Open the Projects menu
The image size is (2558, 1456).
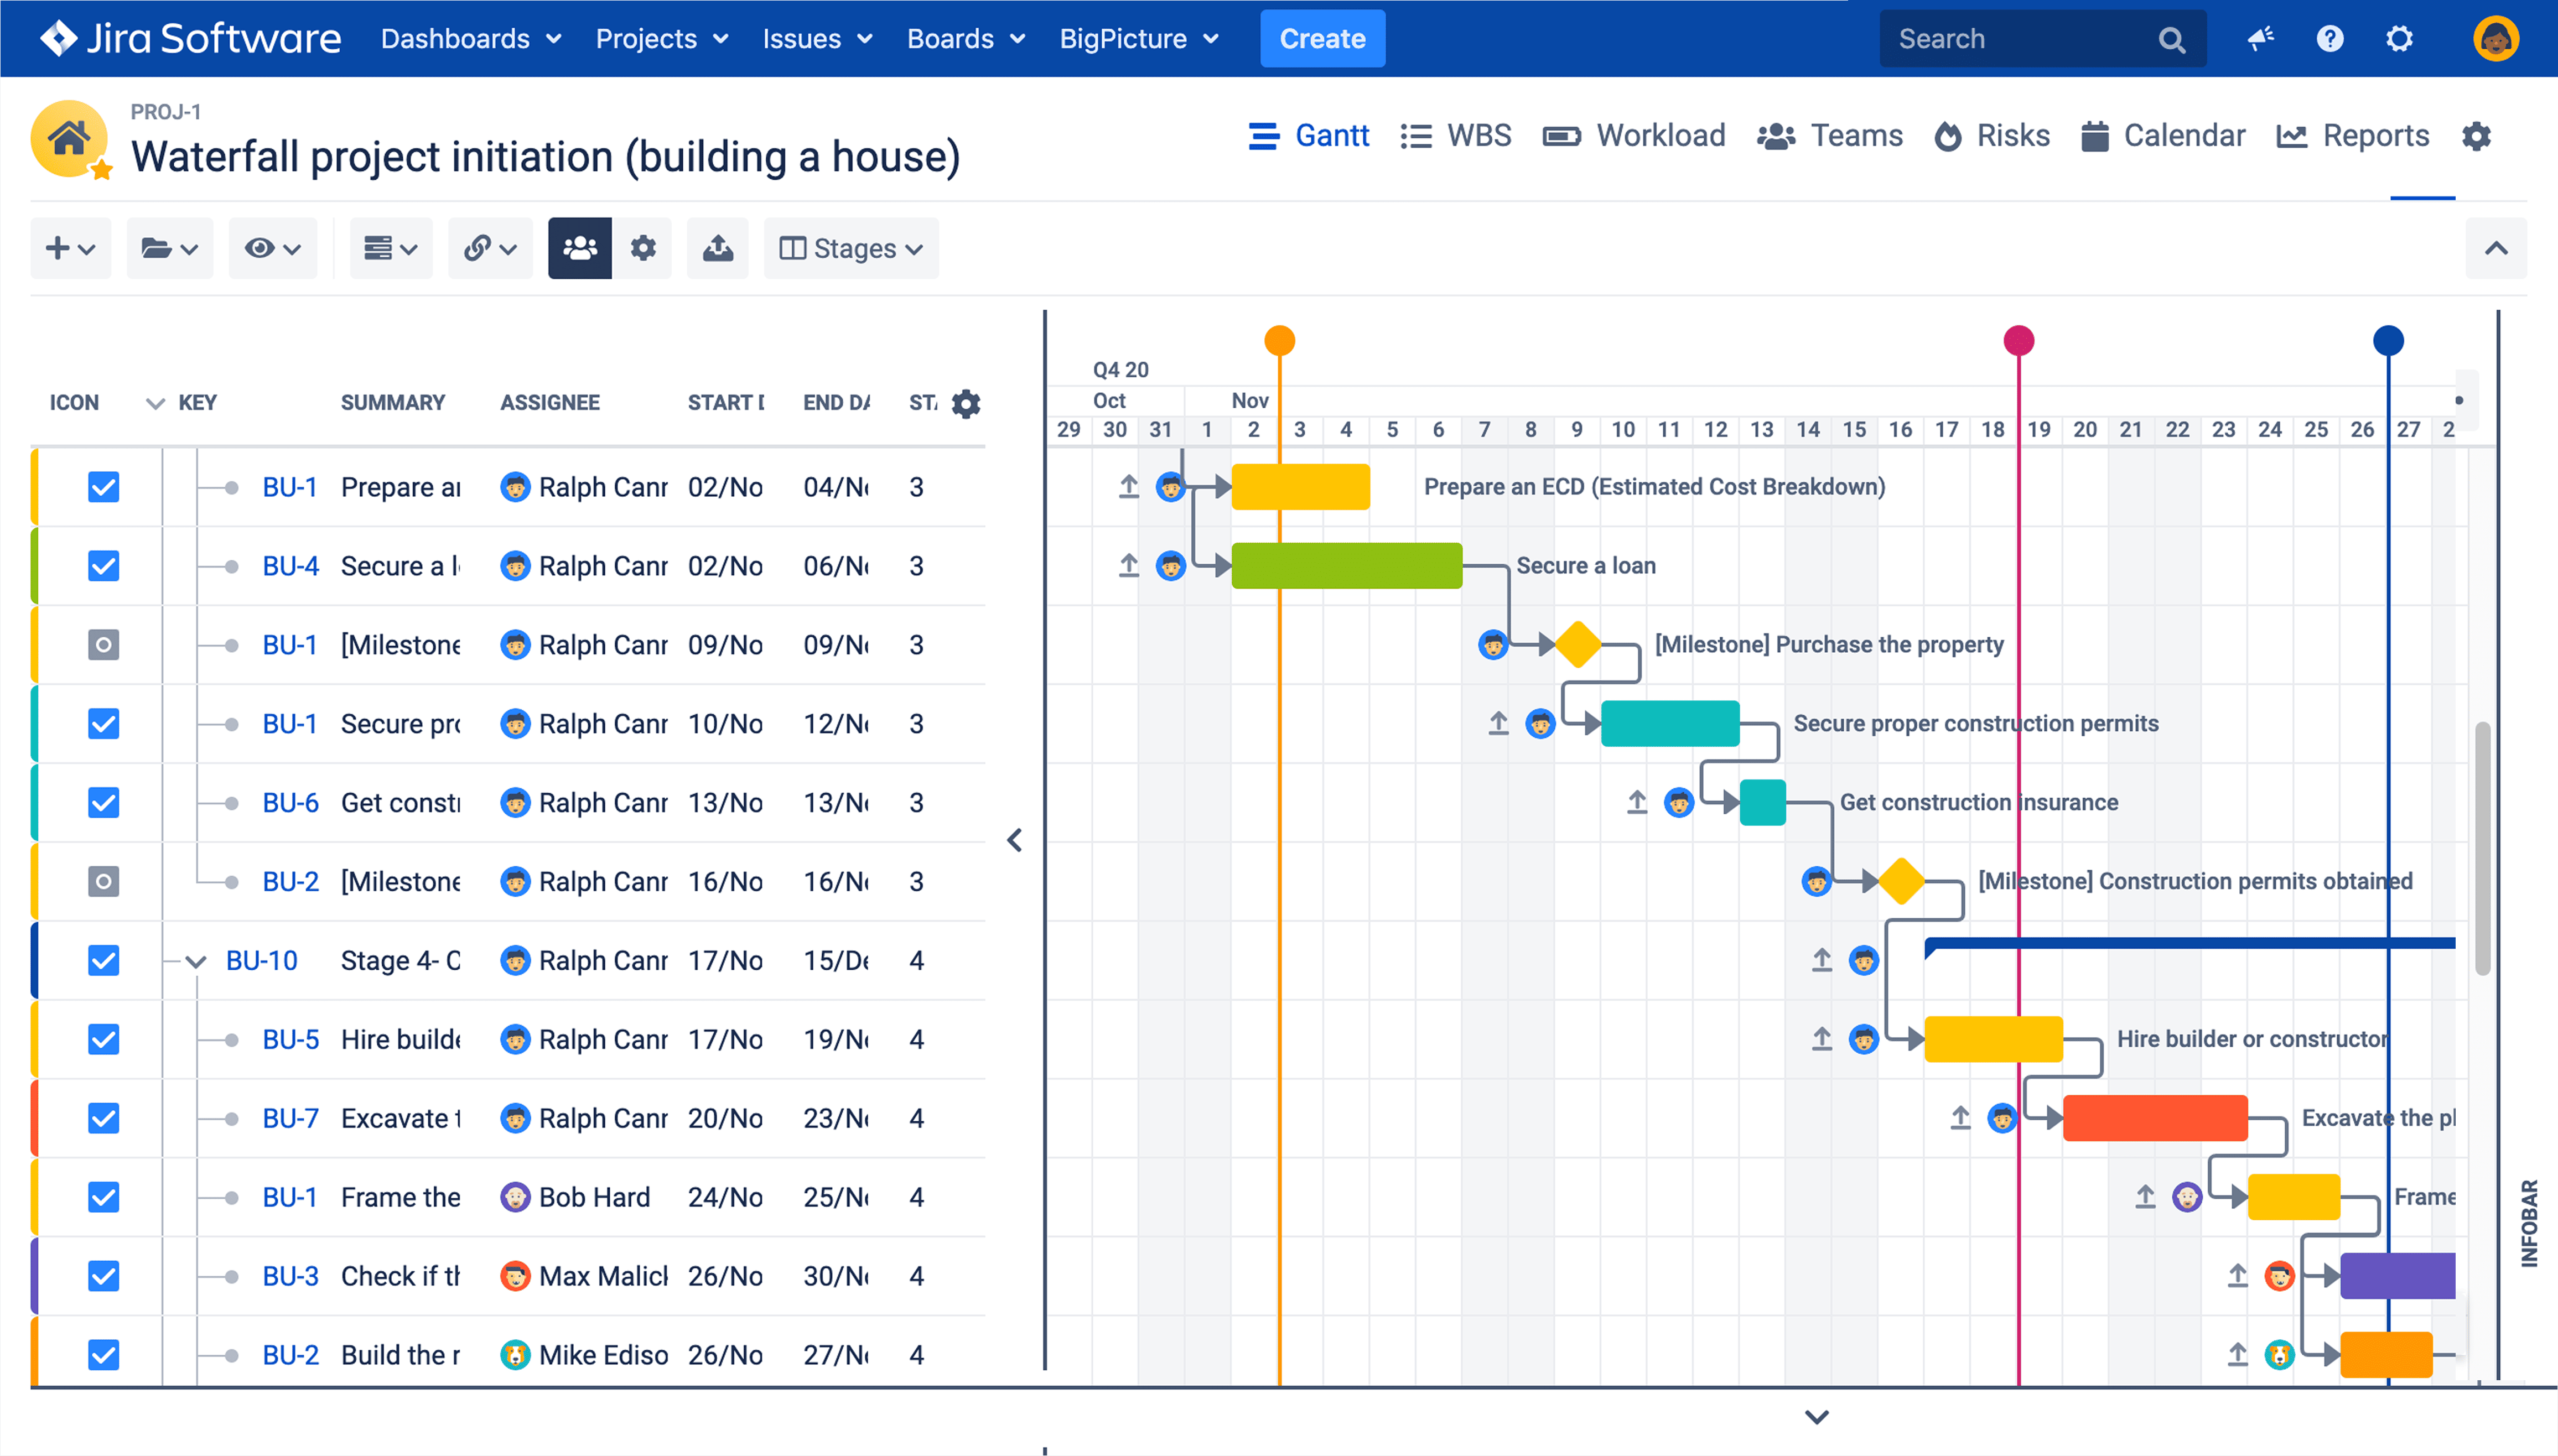pyautogui.click(x=662, y=39)
